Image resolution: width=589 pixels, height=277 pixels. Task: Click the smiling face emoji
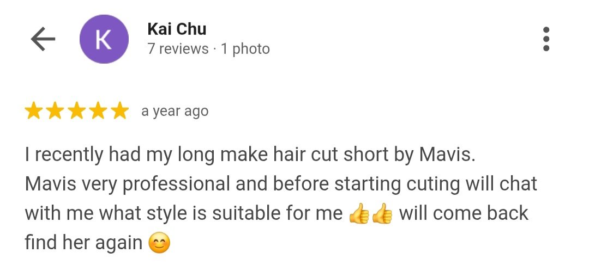(x=159, y=243)
